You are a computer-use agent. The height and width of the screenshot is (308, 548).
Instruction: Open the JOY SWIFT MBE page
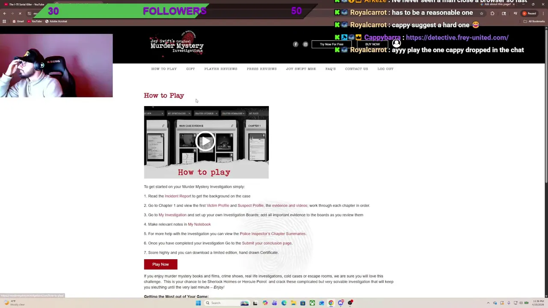(x=301, y=69)
